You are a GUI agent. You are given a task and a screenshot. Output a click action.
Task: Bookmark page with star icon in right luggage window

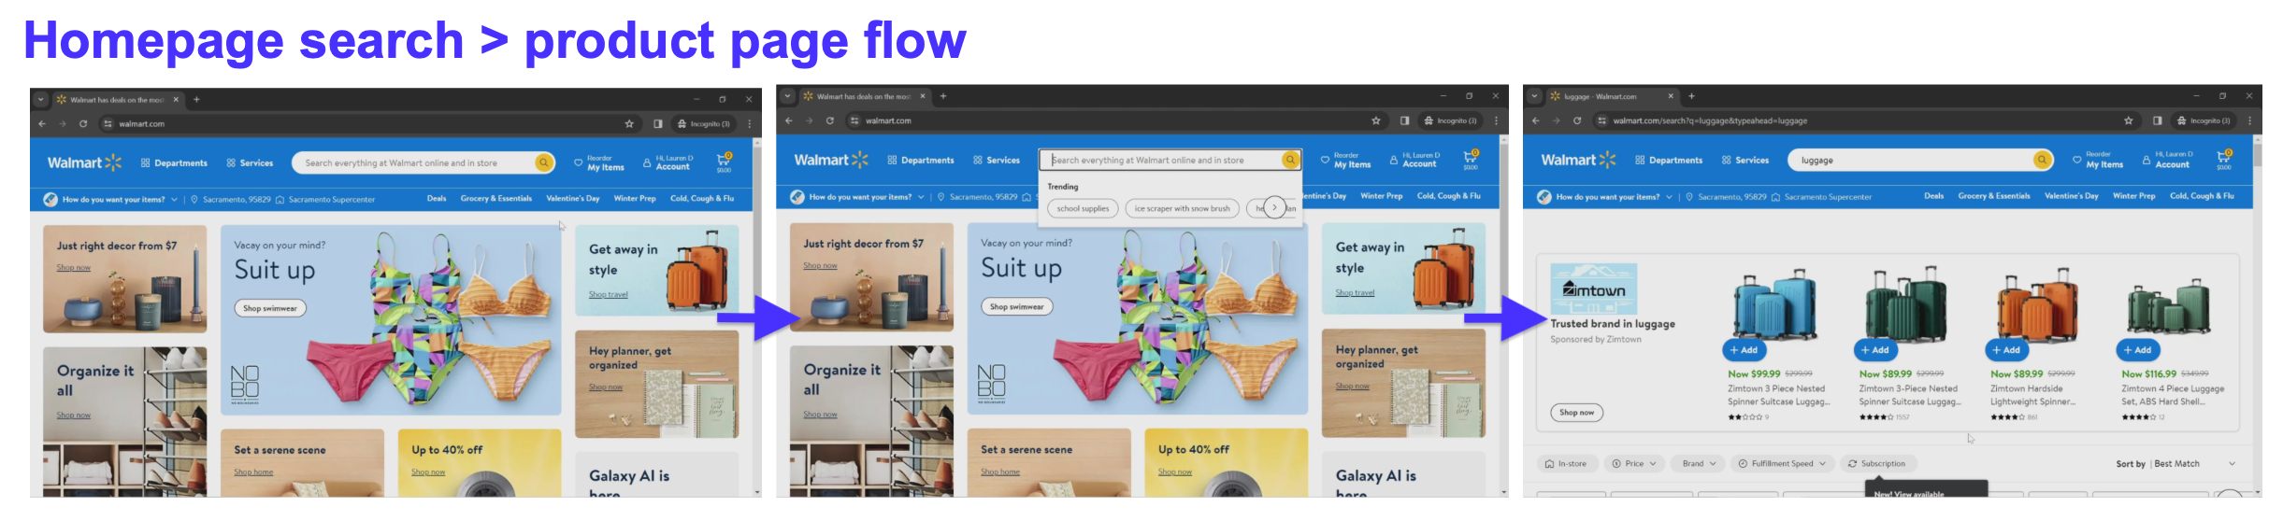2129,120
